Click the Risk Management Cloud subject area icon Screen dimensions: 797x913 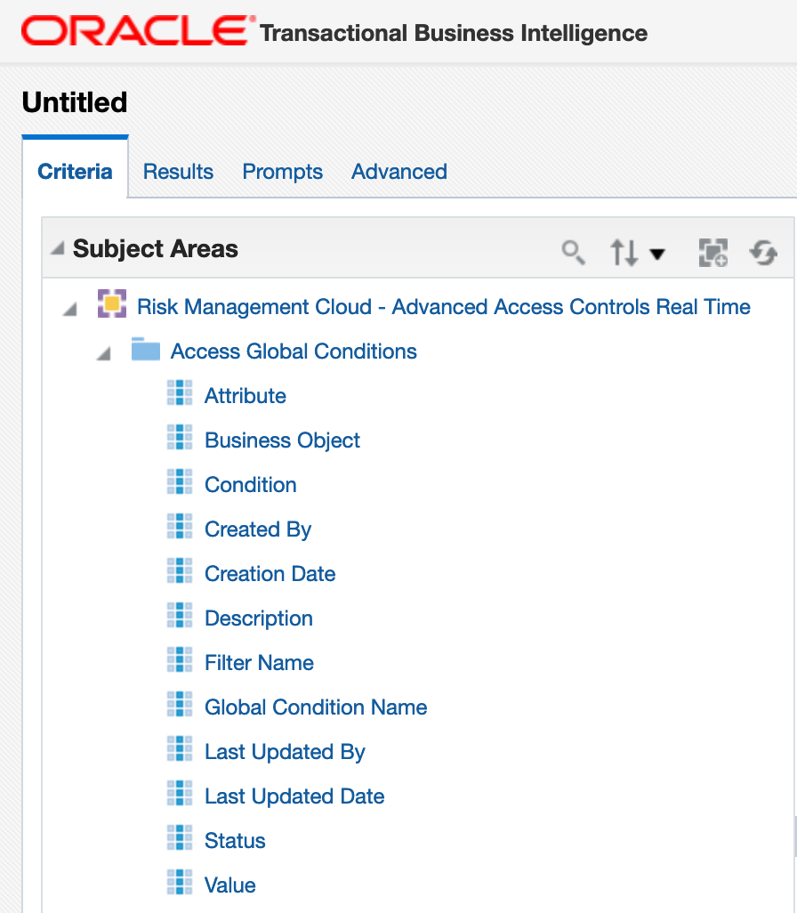tap(112, 303)
